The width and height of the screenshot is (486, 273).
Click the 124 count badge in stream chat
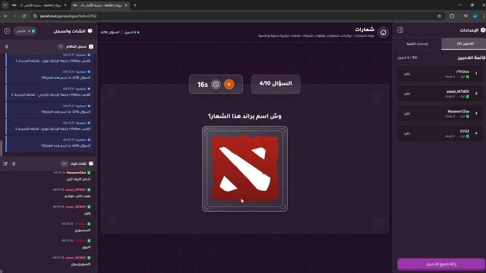(64, 164)
